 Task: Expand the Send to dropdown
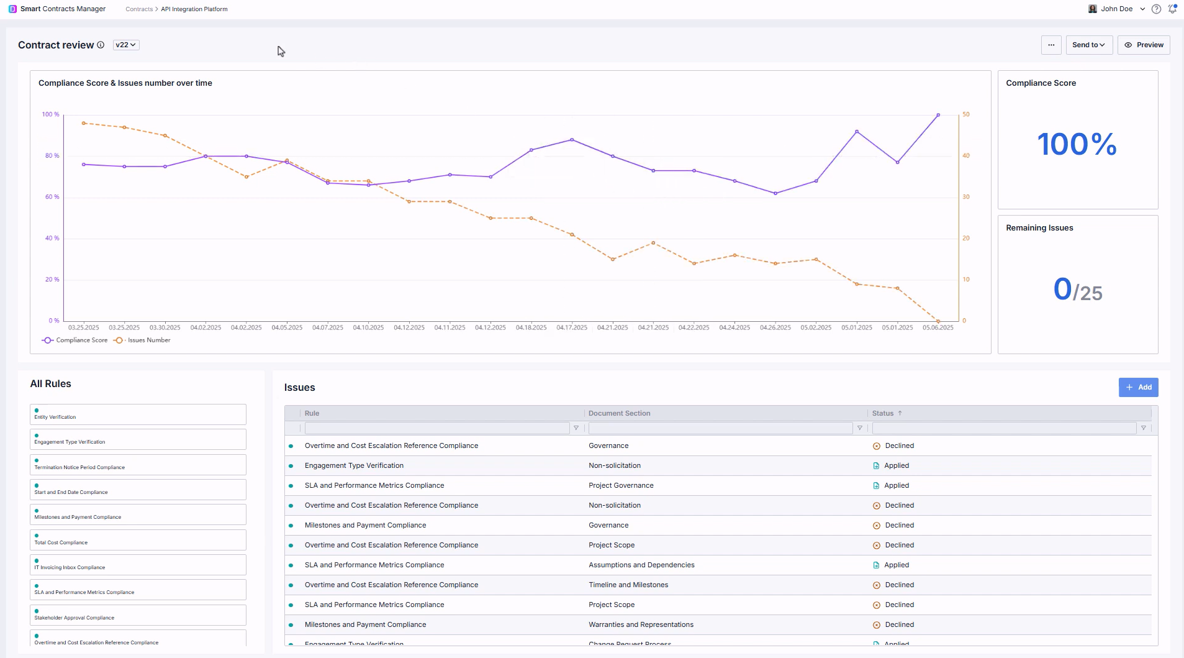pyautogui.click(x=1088, y=45)
